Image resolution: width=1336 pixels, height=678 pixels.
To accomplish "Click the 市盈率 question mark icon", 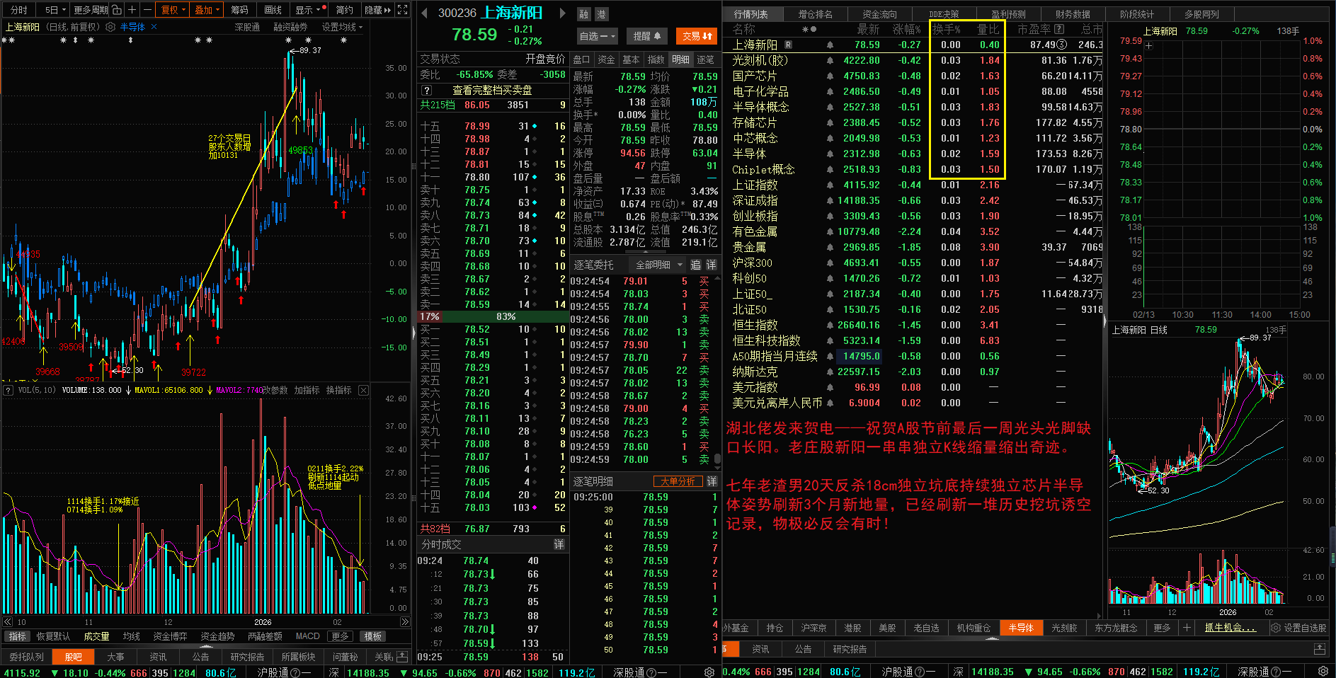I will coord(1059,29).
